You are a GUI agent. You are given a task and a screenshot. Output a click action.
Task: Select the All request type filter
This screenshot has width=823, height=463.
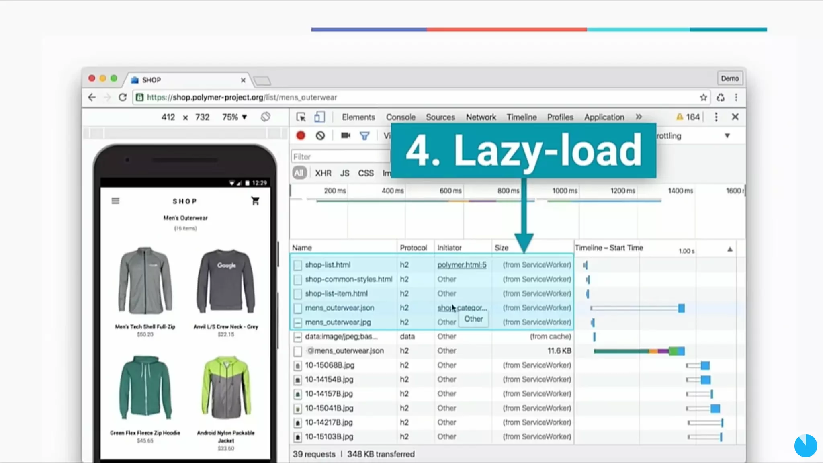pyautogui.click(x=299, y=173)
